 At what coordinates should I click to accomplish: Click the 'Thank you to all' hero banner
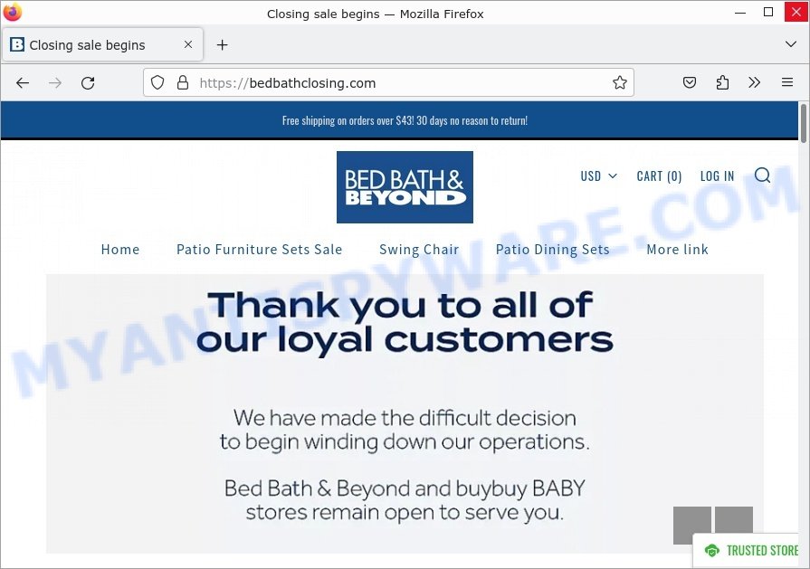tap(405, 413)
